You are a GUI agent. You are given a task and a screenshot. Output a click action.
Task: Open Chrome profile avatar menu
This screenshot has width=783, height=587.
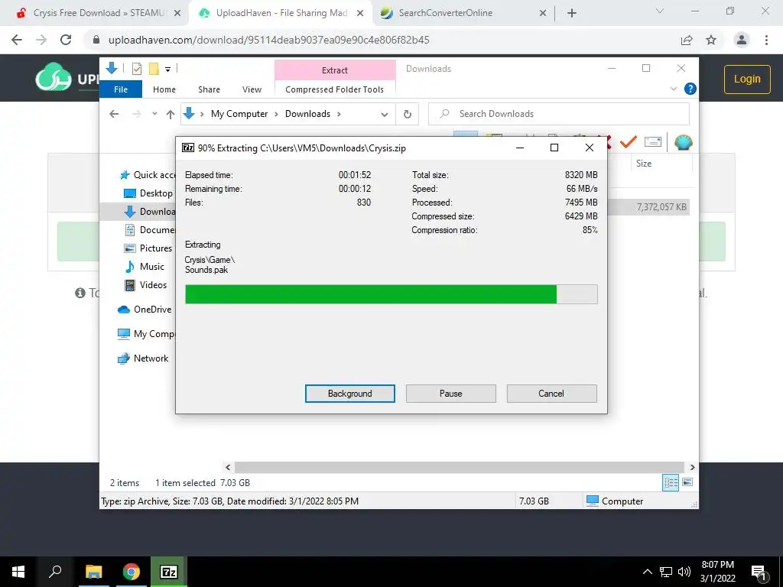(742, 40)
